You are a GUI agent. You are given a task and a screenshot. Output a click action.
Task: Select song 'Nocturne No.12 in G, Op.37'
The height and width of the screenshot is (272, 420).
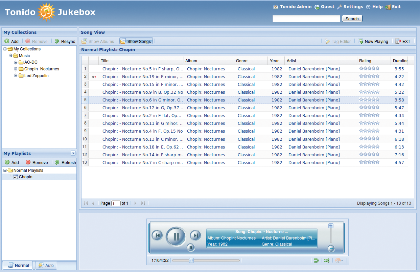(x=244, y=108)
